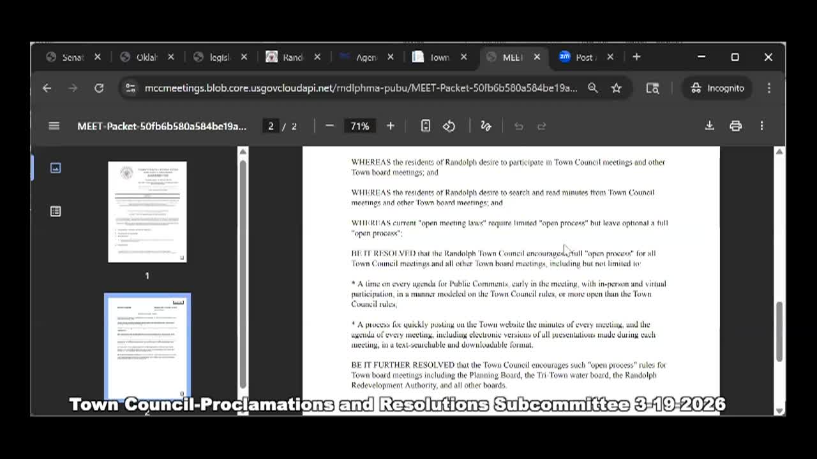This screenshot has width=817, height=459.
Task: Open the document outline panel
Action: click(56, 211)
